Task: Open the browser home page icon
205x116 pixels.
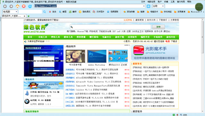Action: point(18,6)
